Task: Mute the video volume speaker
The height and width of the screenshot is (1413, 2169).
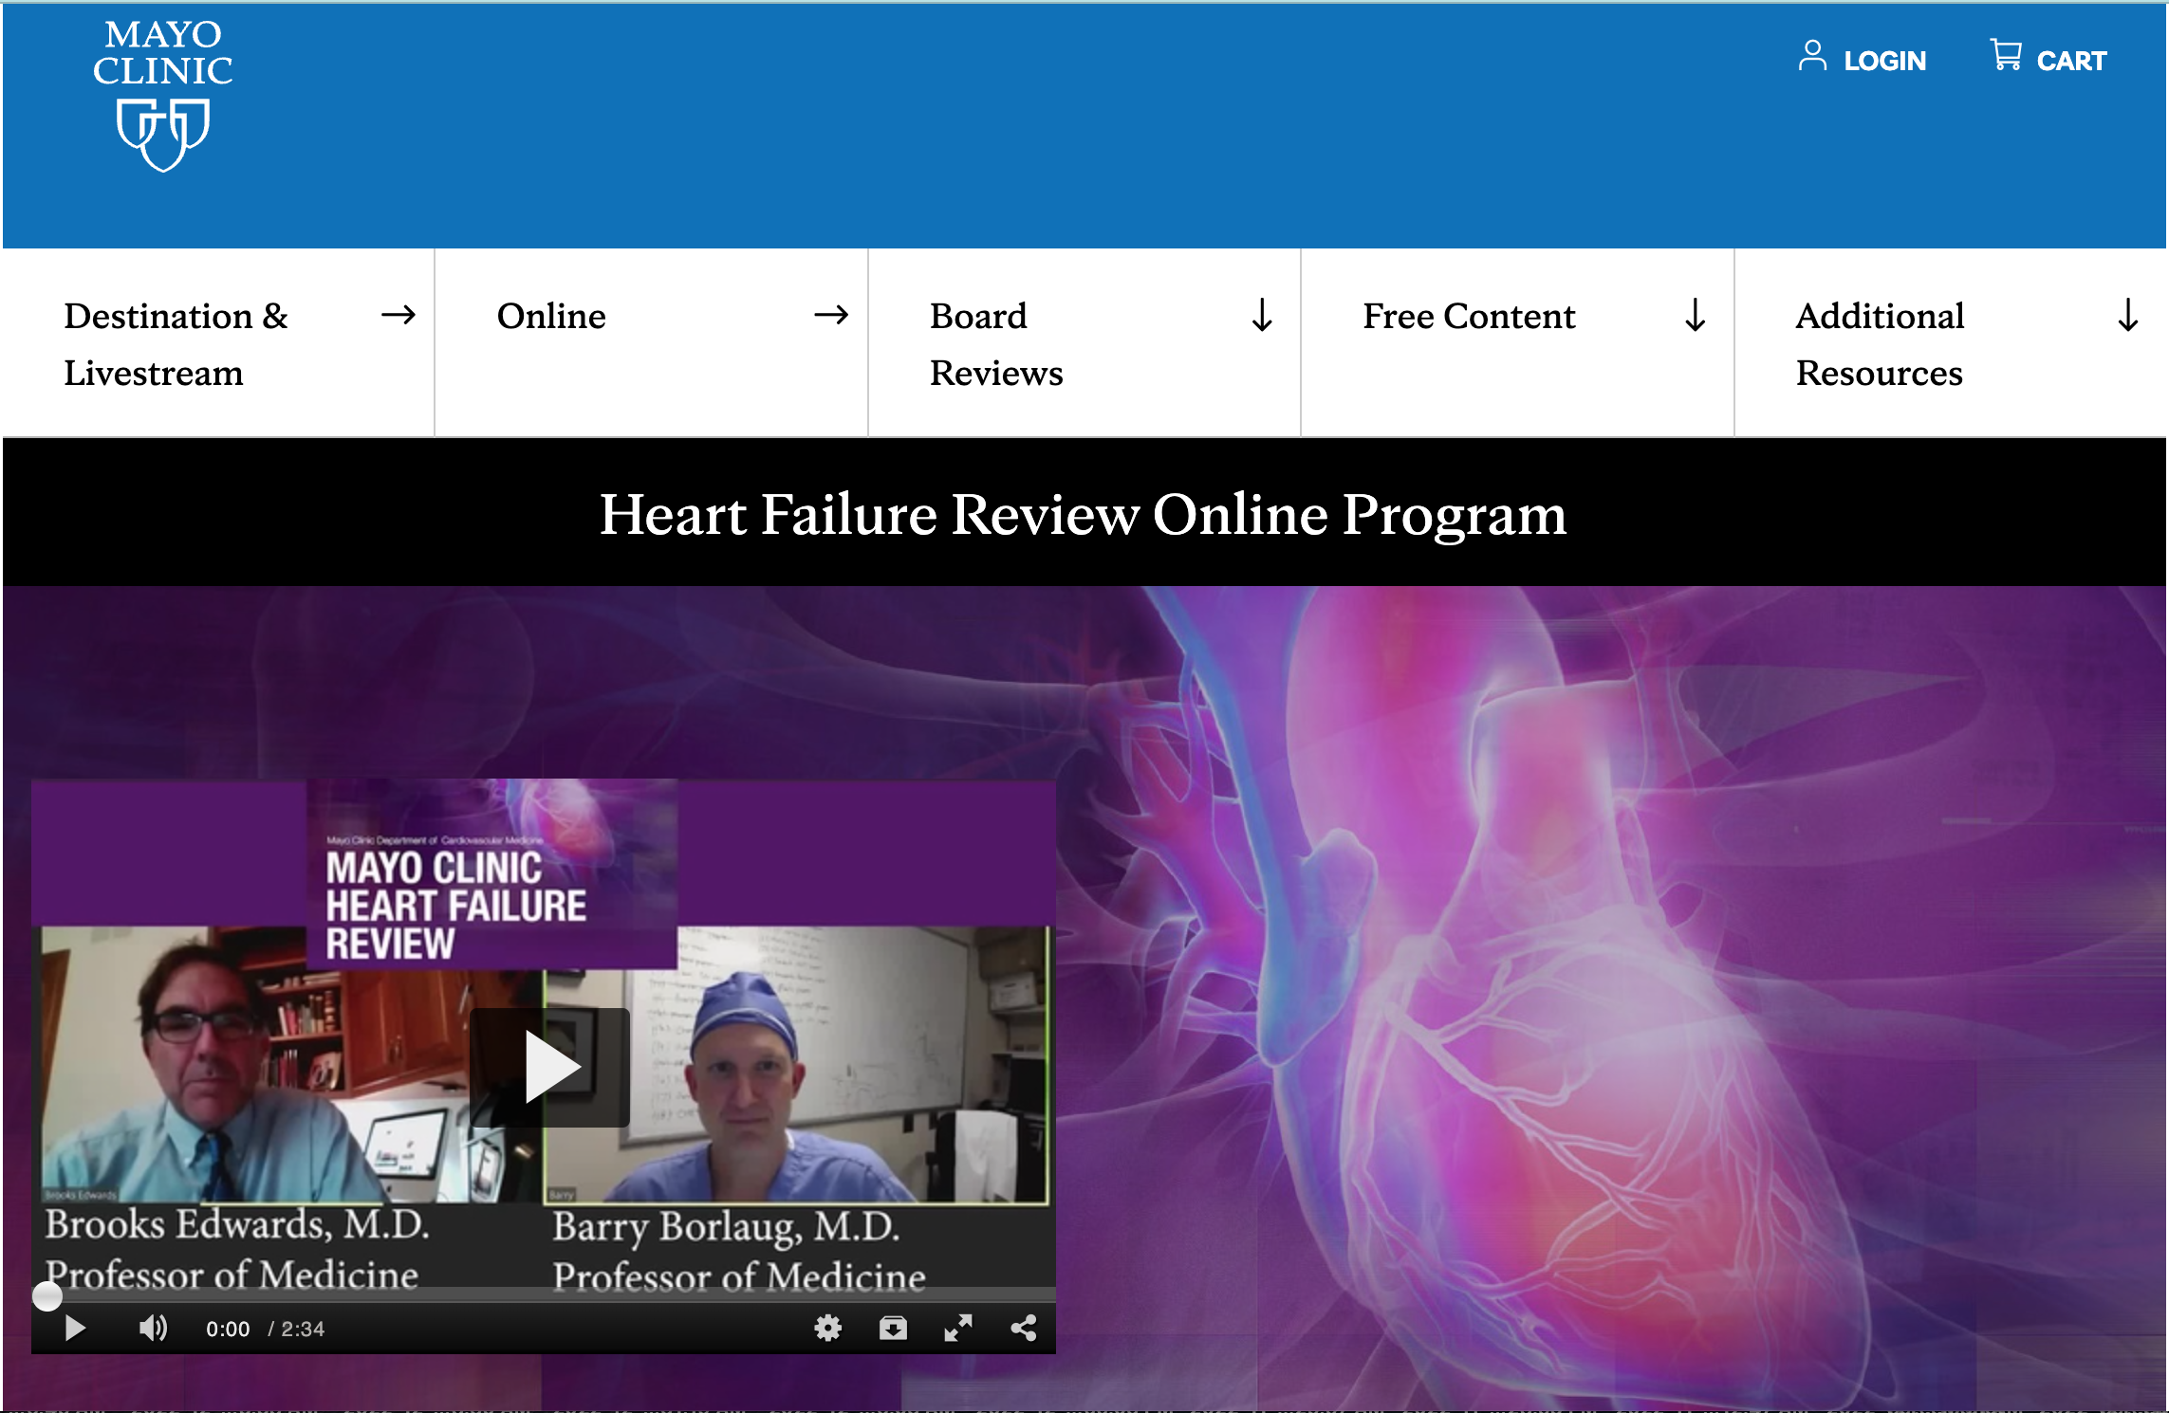Action: pyautogui.click(x=152, y=1328)
